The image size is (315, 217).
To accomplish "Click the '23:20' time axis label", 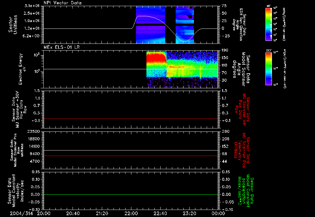I will [189, 213].
